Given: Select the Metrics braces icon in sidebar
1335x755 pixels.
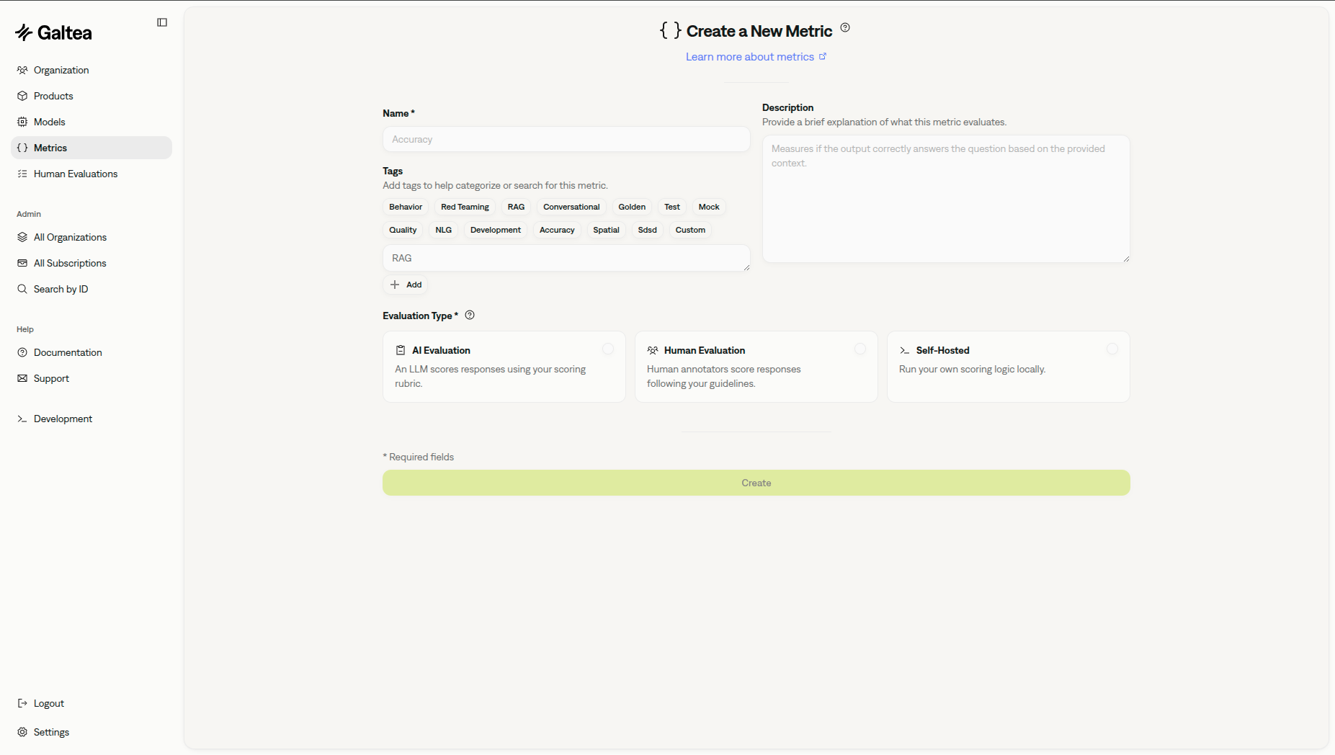Looking at the screenshot, I should point(22,147).
